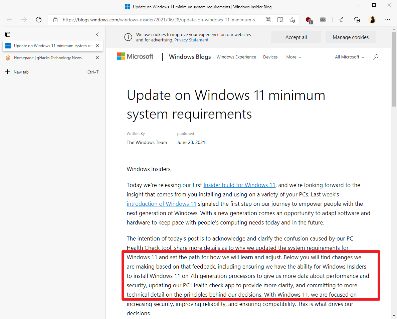Open the Settings and more menu
The image size is (397, 319).
[x=387, y=20]
